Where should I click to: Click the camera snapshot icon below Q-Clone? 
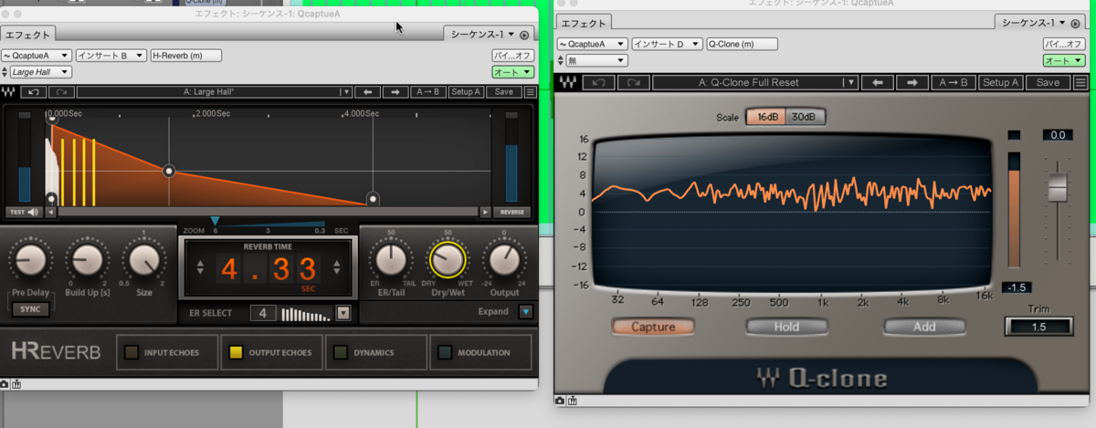click(x=560, y=401)
